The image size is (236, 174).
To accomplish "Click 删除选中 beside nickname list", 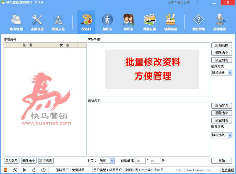I will click(222, 53).
